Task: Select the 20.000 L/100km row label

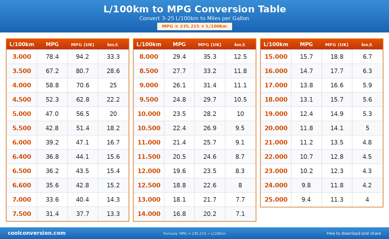Action: tap(276, 128)
